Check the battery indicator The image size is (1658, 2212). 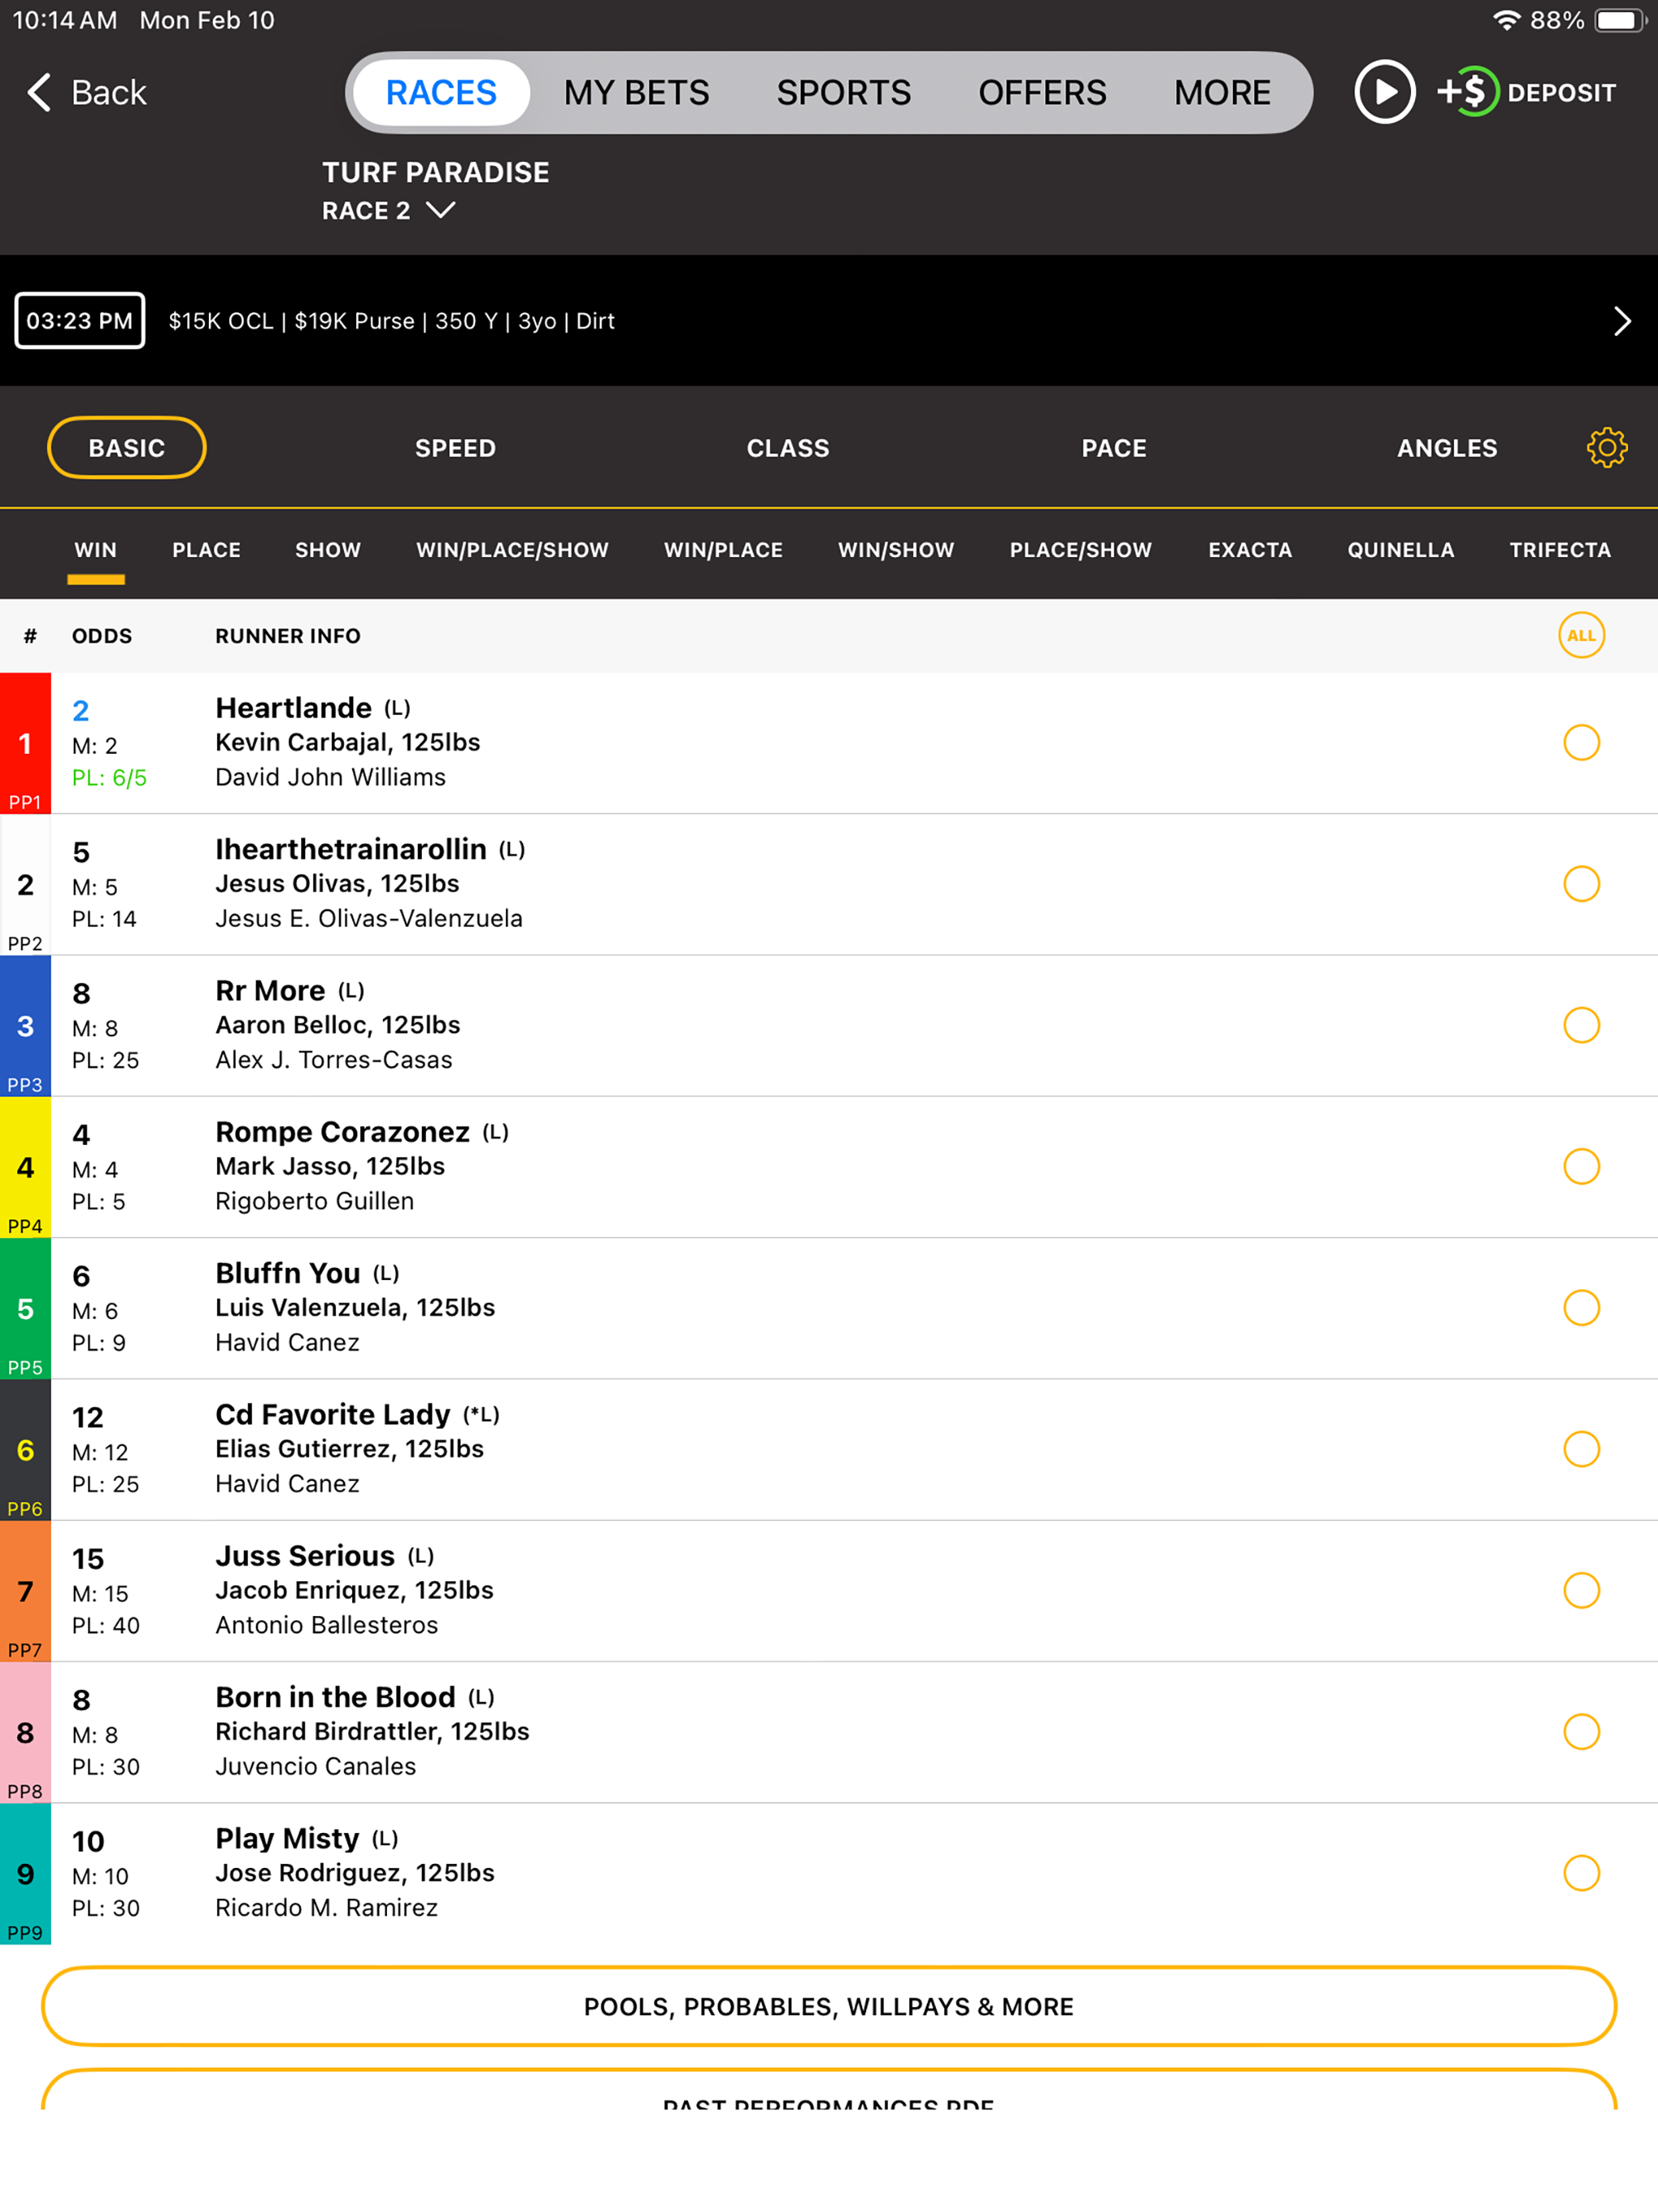coord(1619,20)
